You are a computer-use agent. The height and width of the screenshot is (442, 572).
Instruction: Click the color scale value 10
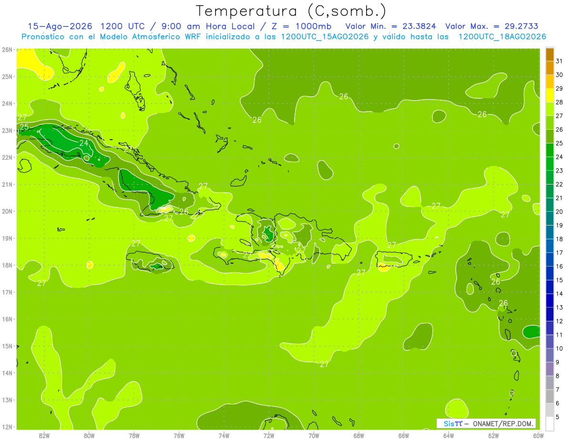point(559,349)
